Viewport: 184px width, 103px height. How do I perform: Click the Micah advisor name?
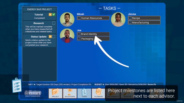(80, 14)
